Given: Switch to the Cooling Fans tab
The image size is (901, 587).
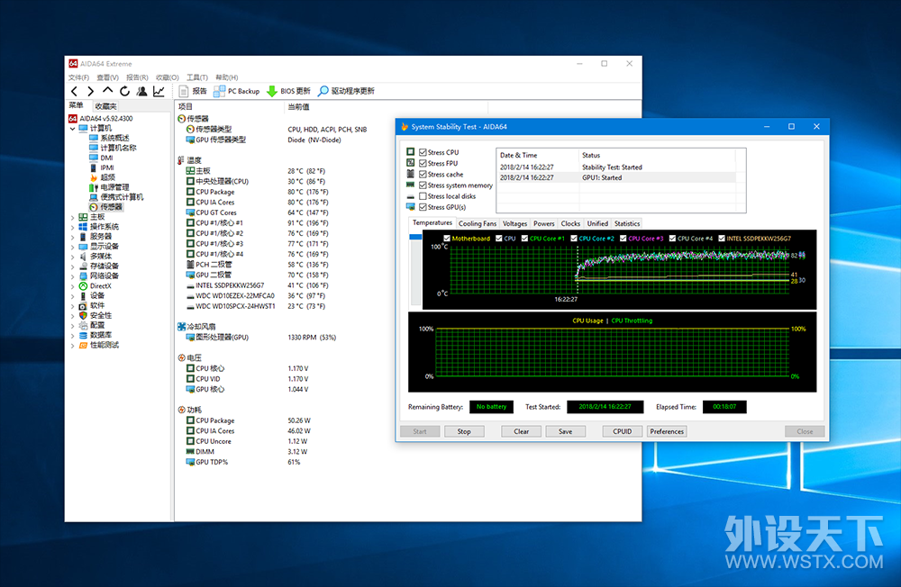Looking at the screenshot, I should point(477,223).
